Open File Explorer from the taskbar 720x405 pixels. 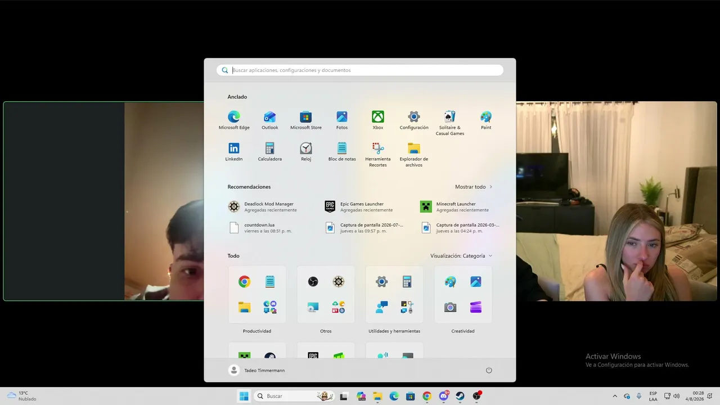tap(377, 396)
